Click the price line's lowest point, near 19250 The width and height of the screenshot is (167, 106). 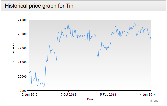pos(43,87)
